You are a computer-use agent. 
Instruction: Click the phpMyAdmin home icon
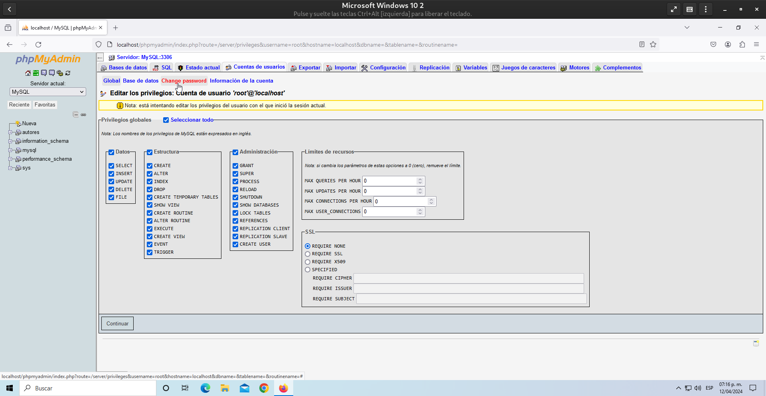pos(28,73)
